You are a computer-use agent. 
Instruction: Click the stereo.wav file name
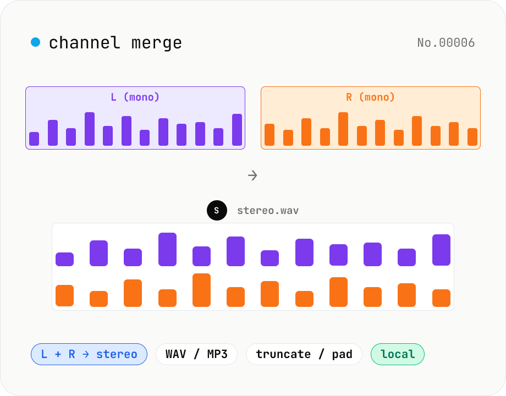click(x=268, y=211)
